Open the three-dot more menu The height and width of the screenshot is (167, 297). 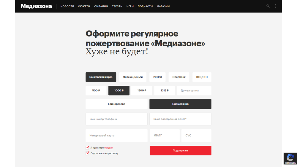(275, 6)
